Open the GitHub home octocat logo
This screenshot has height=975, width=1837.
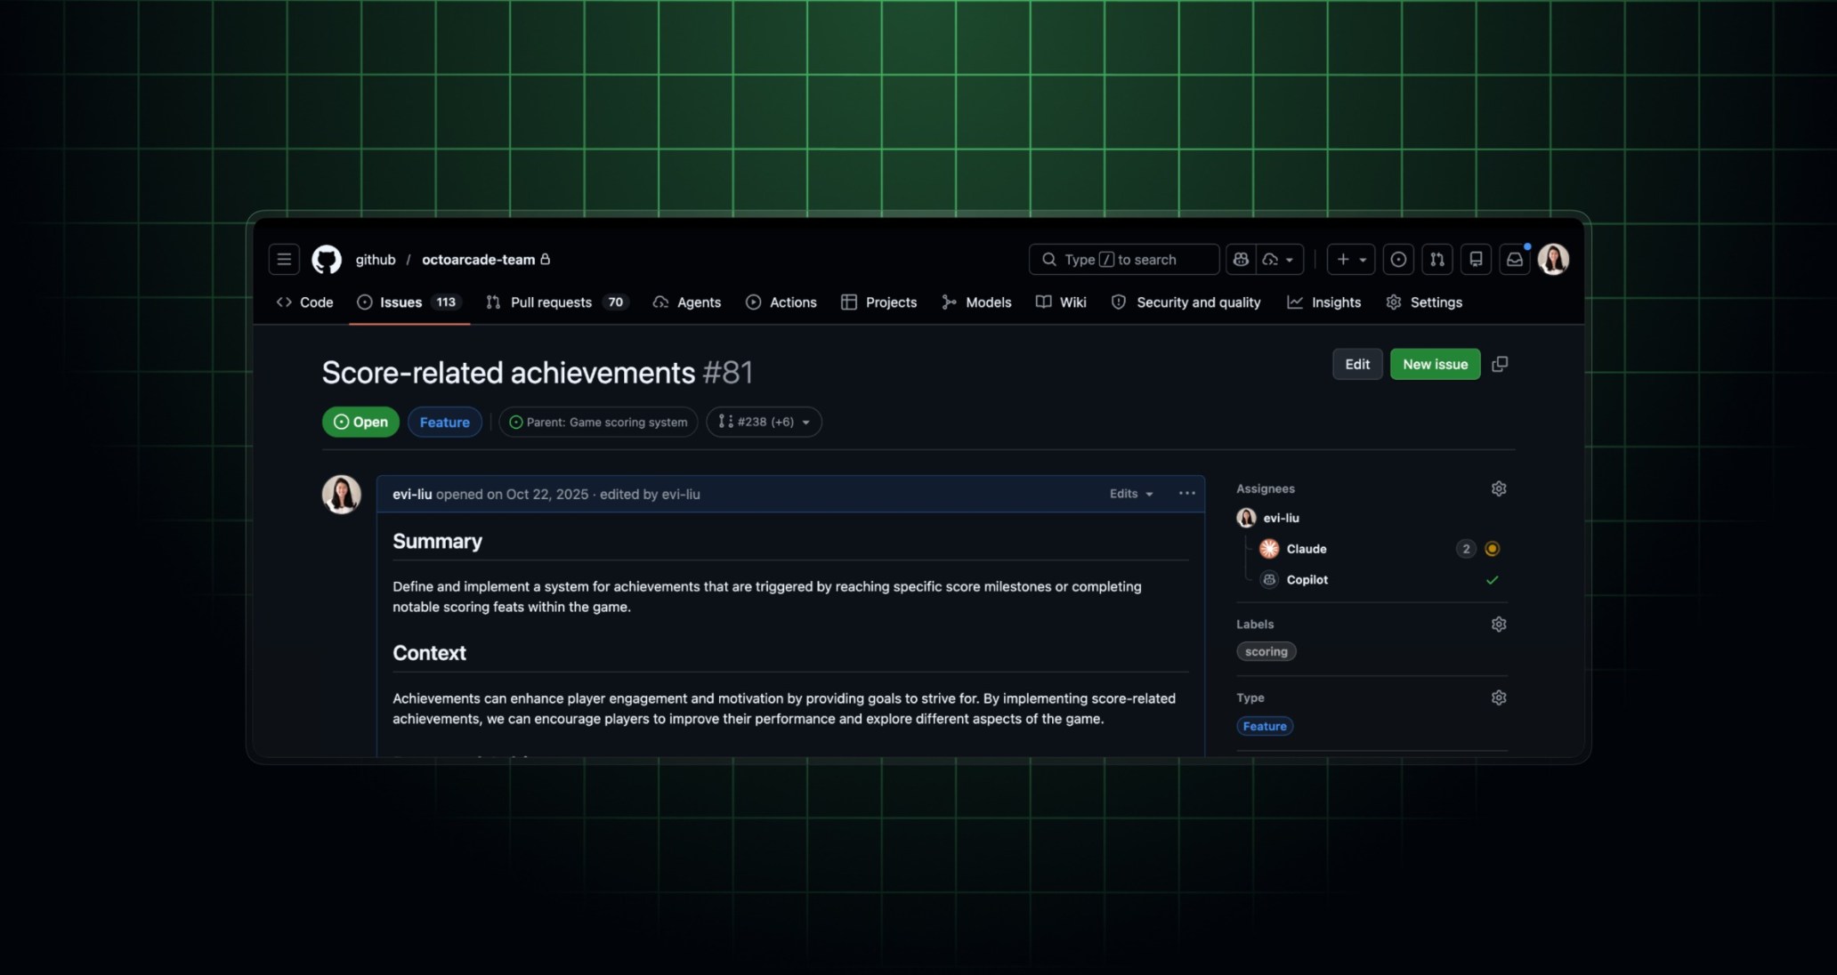tap(326, 259)
